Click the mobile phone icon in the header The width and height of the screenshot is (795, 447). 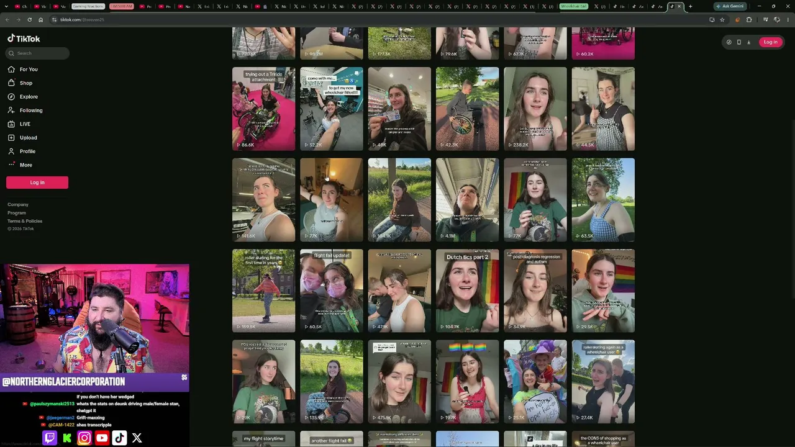(x=738, y=42)
